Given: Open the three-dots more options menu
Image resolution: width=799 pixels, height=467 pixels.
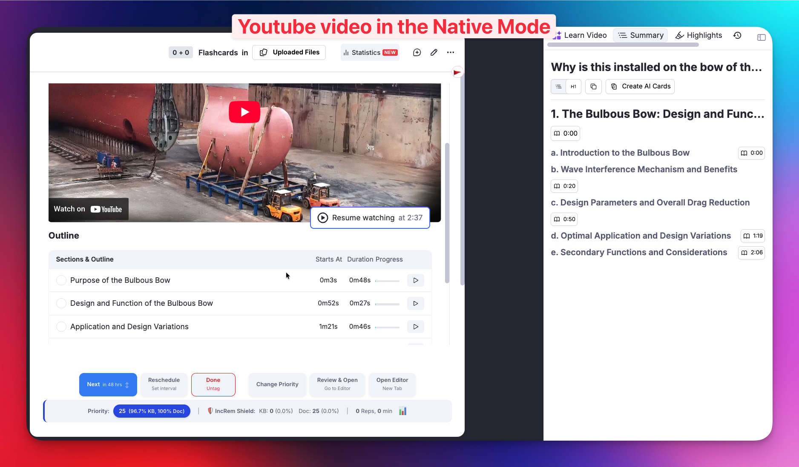Looking at the screenshot, I should pos(451,52).
